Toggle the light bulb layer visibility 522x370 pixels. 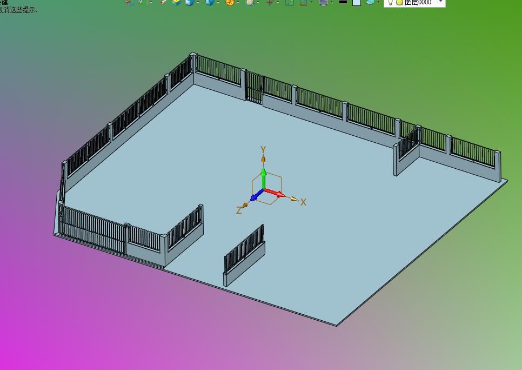click(391, 2)
